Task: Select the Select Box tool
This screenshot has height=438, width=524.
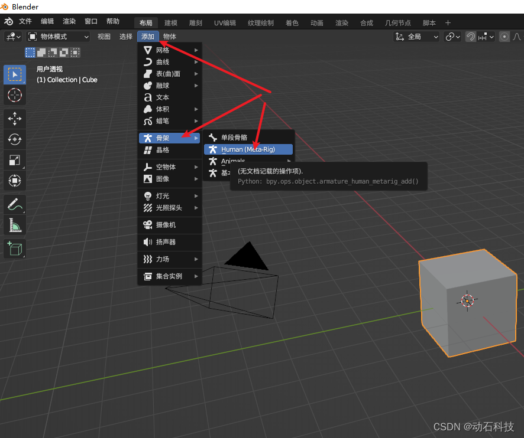Action: tap(15, 74)
